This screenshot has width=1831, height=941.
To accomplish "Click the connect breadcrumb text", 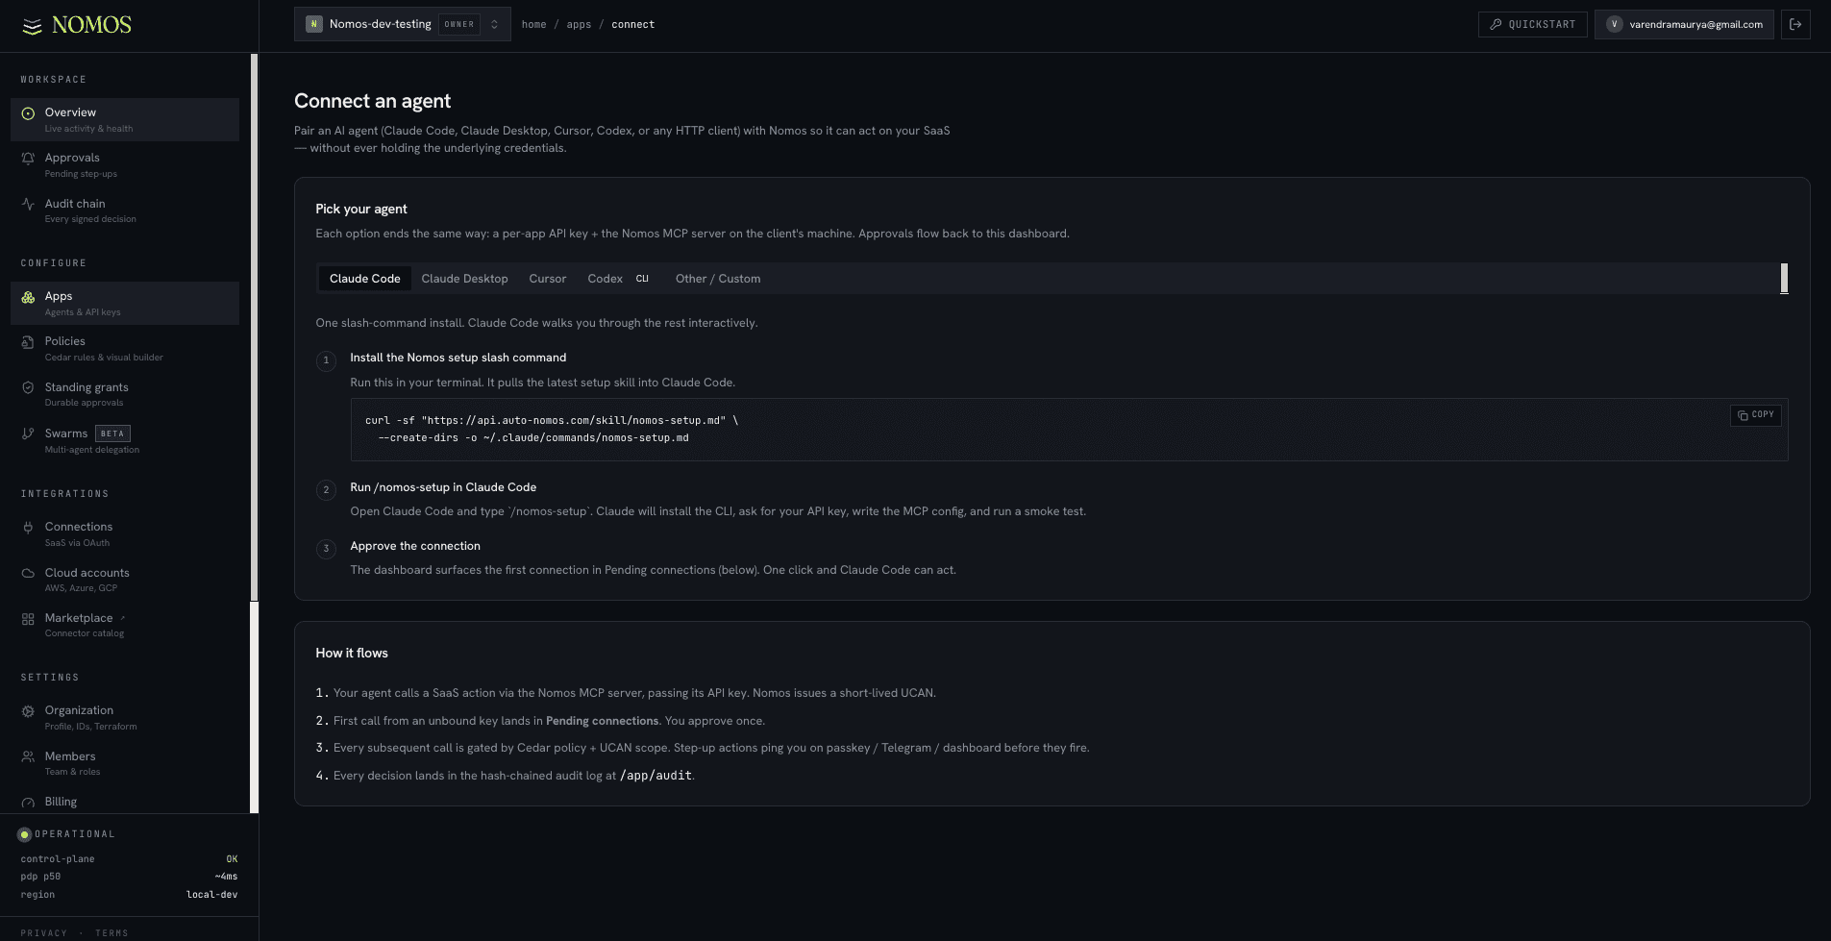I will (x=632, y=24).
